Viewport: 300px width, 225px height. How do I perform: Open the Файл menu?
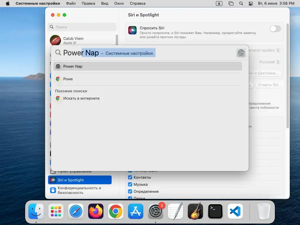tap(71, 4)
